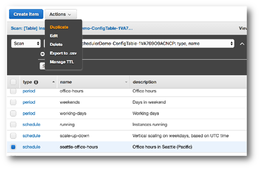Image resolution: width=260 pixels, height=169 pixels.
Task: Check the office-hours row checkbox
Action: 13,91
